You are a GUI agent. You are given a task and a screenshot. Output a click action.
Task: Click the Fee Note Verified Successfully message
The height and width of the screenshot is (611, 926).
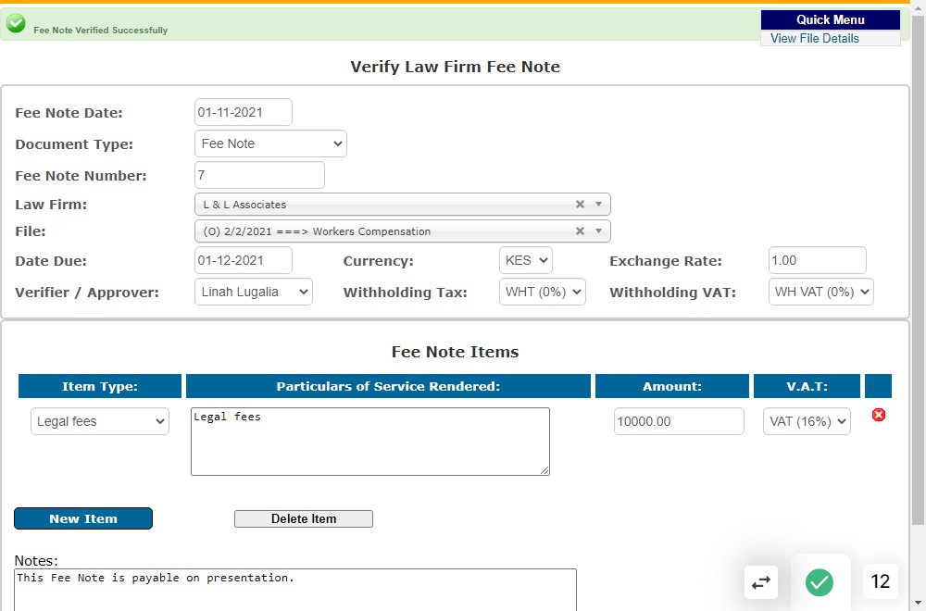coord(100,31)
